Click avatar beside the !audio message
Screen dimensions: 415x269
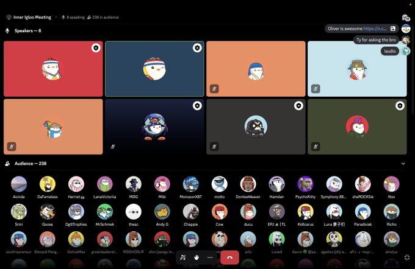[406, 51]
